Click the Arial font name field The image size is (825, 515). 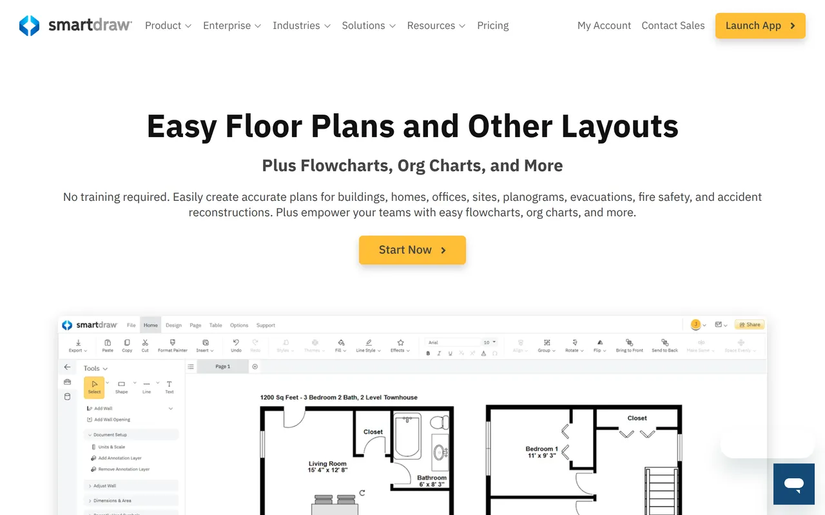(x=452, y=342)
